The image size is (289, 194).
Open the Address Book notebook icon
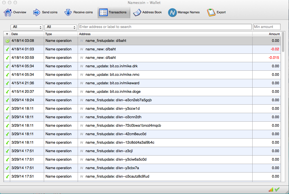pos(137,12)
